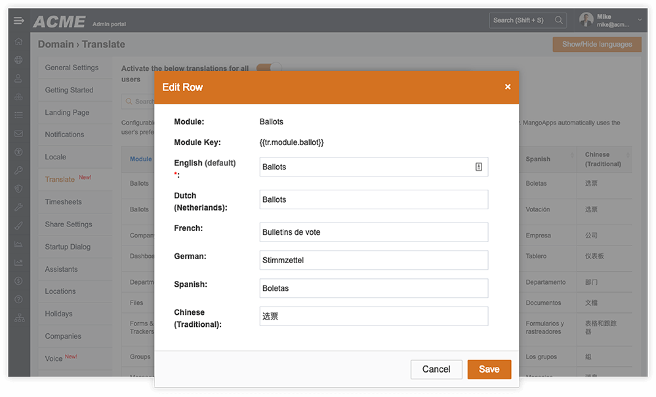The width and height of the screenshot is (656, 397).
Task: Click the German translation input field
Action: pyautogui.click(x=373, y=260)
